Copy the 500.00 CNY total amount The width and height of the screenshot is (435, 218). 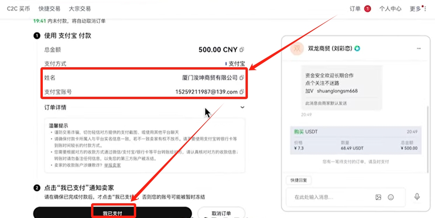[242, 50]
